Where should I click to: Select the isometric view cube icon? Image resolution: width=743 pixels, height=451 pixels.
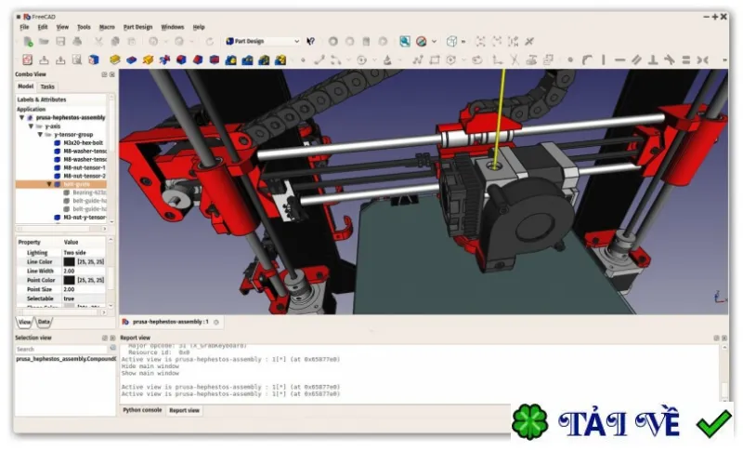(451, 42)
